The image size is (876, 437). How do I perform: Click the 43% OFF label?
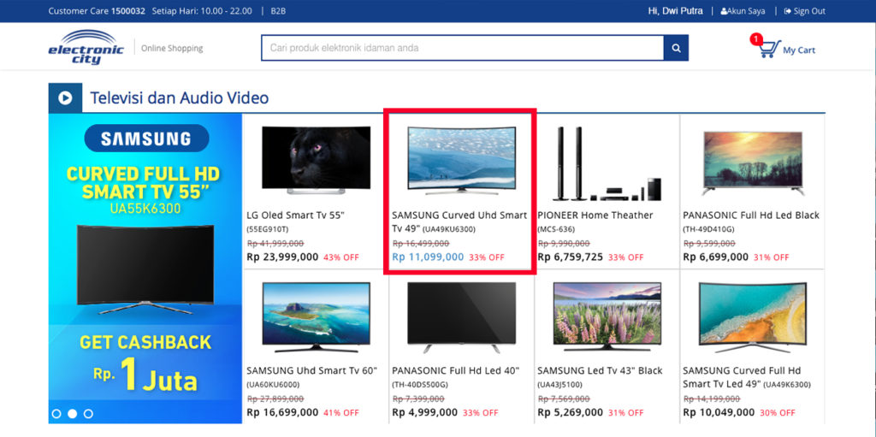point(341,257)
